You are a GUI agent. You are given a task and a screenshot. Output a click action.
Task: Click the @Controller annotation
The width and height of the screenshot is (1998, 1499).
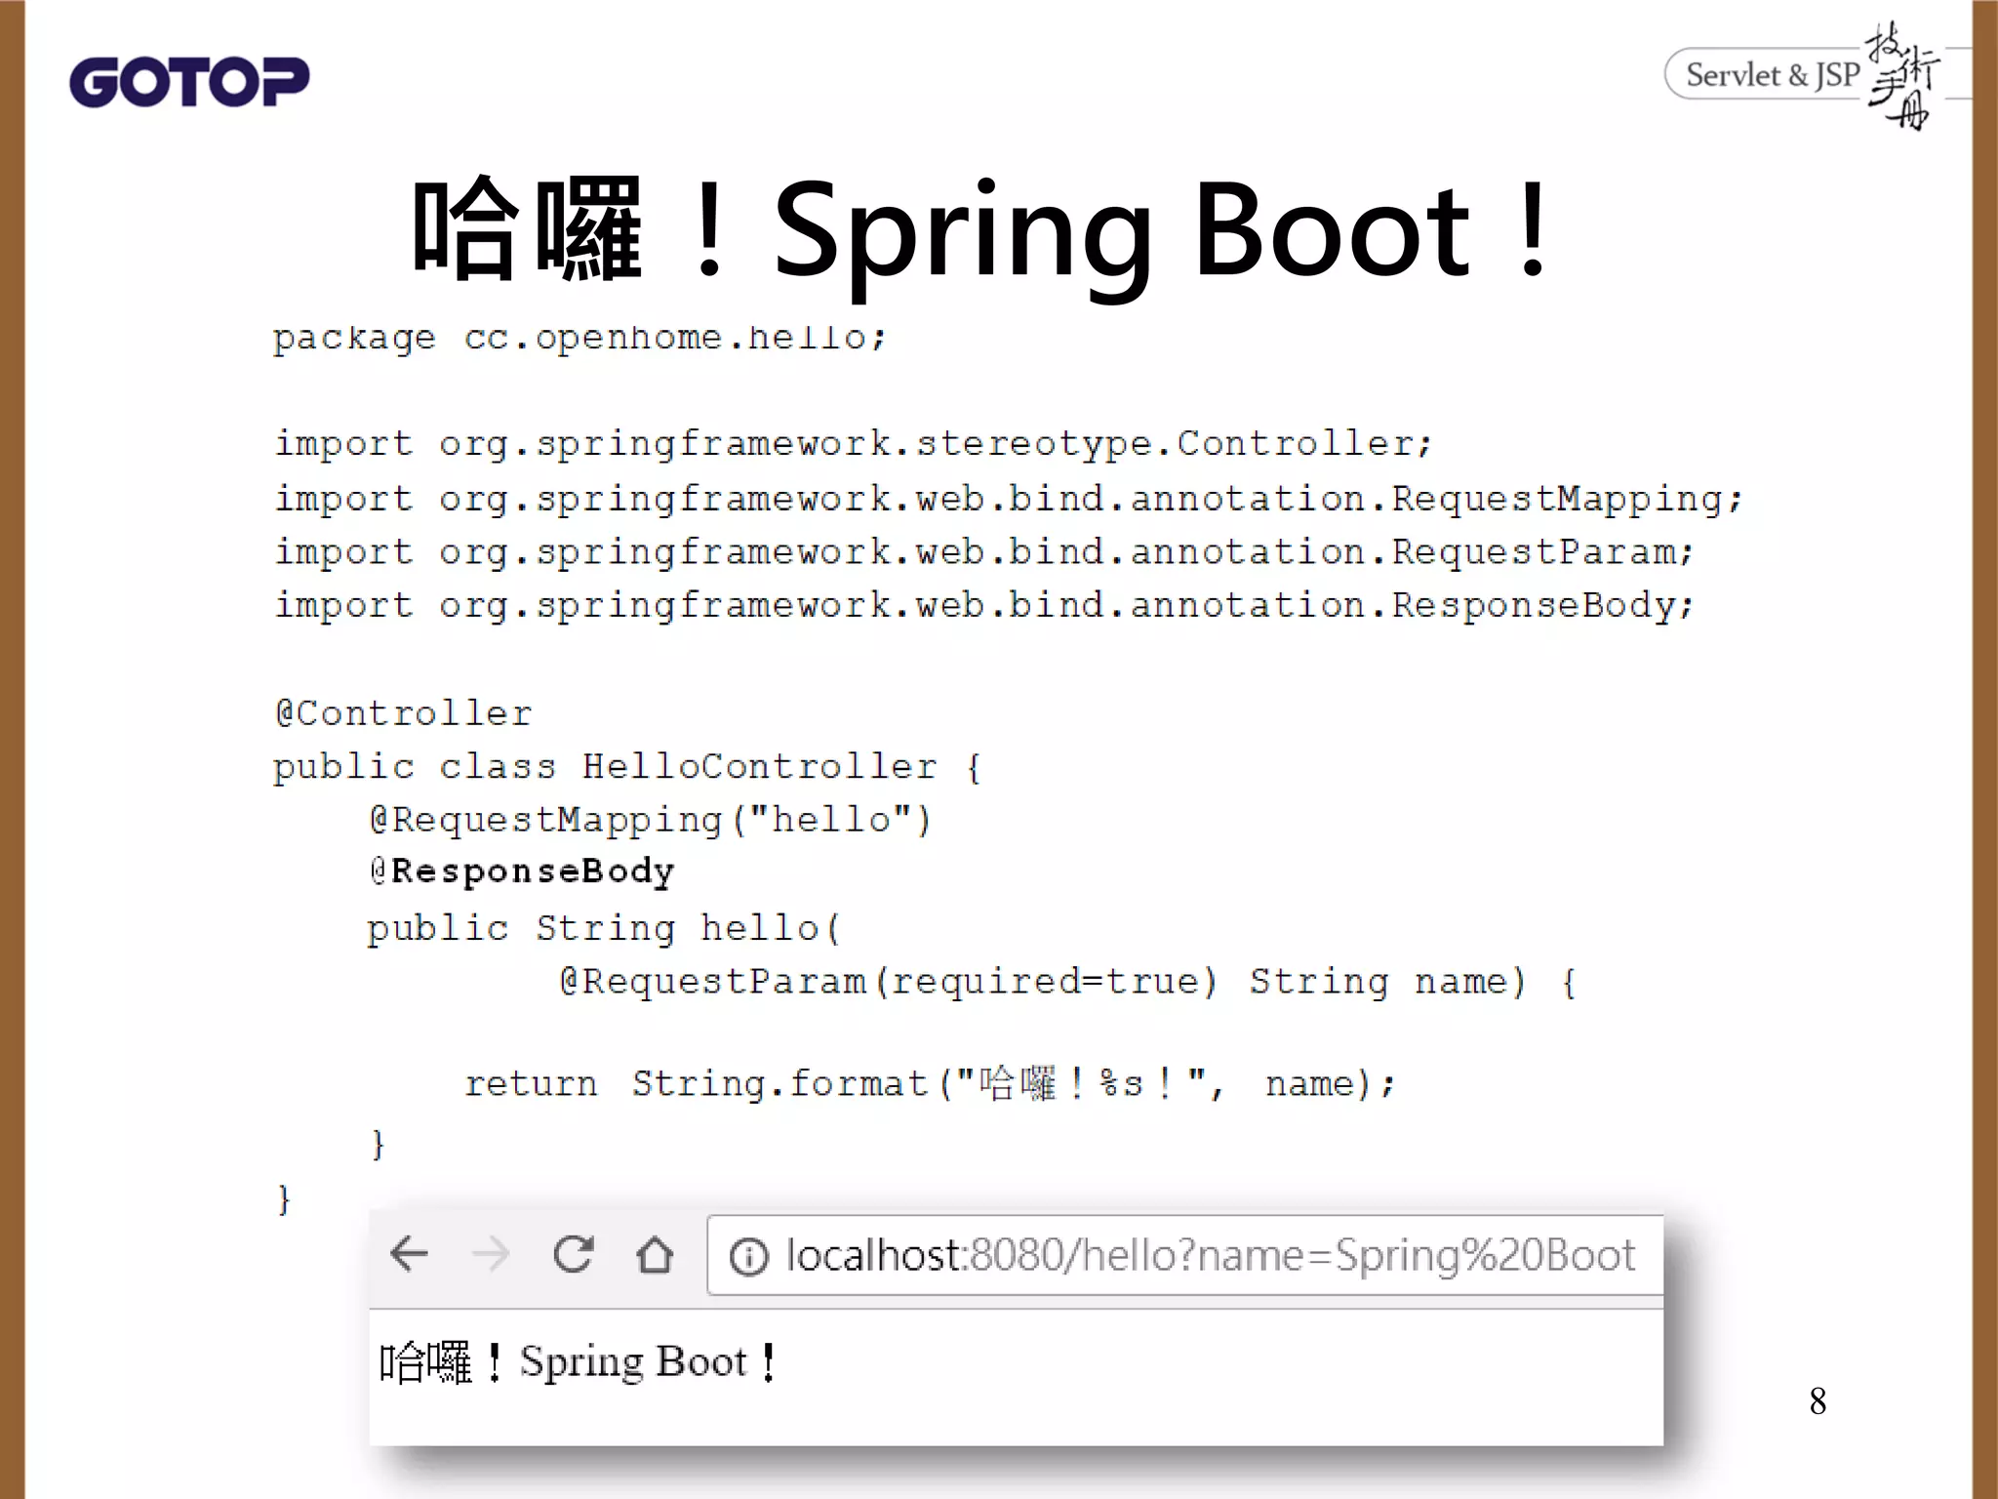[404, 712]
